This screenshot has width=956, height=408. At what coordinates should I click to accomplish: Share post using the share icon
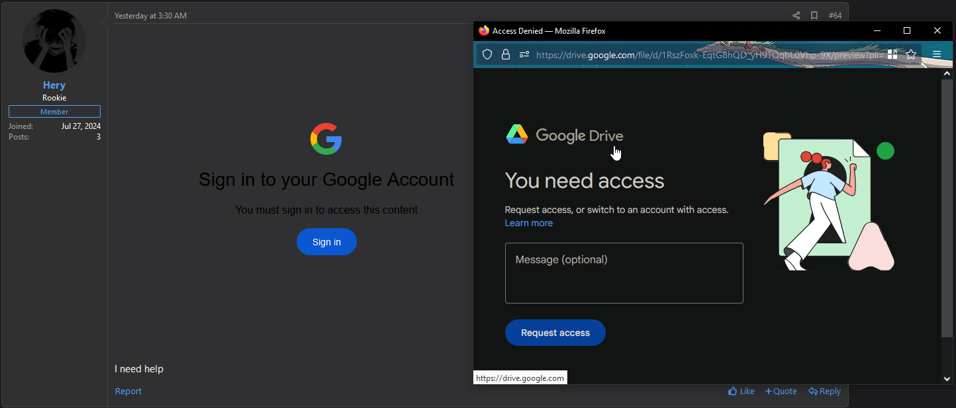click(796, 15)
